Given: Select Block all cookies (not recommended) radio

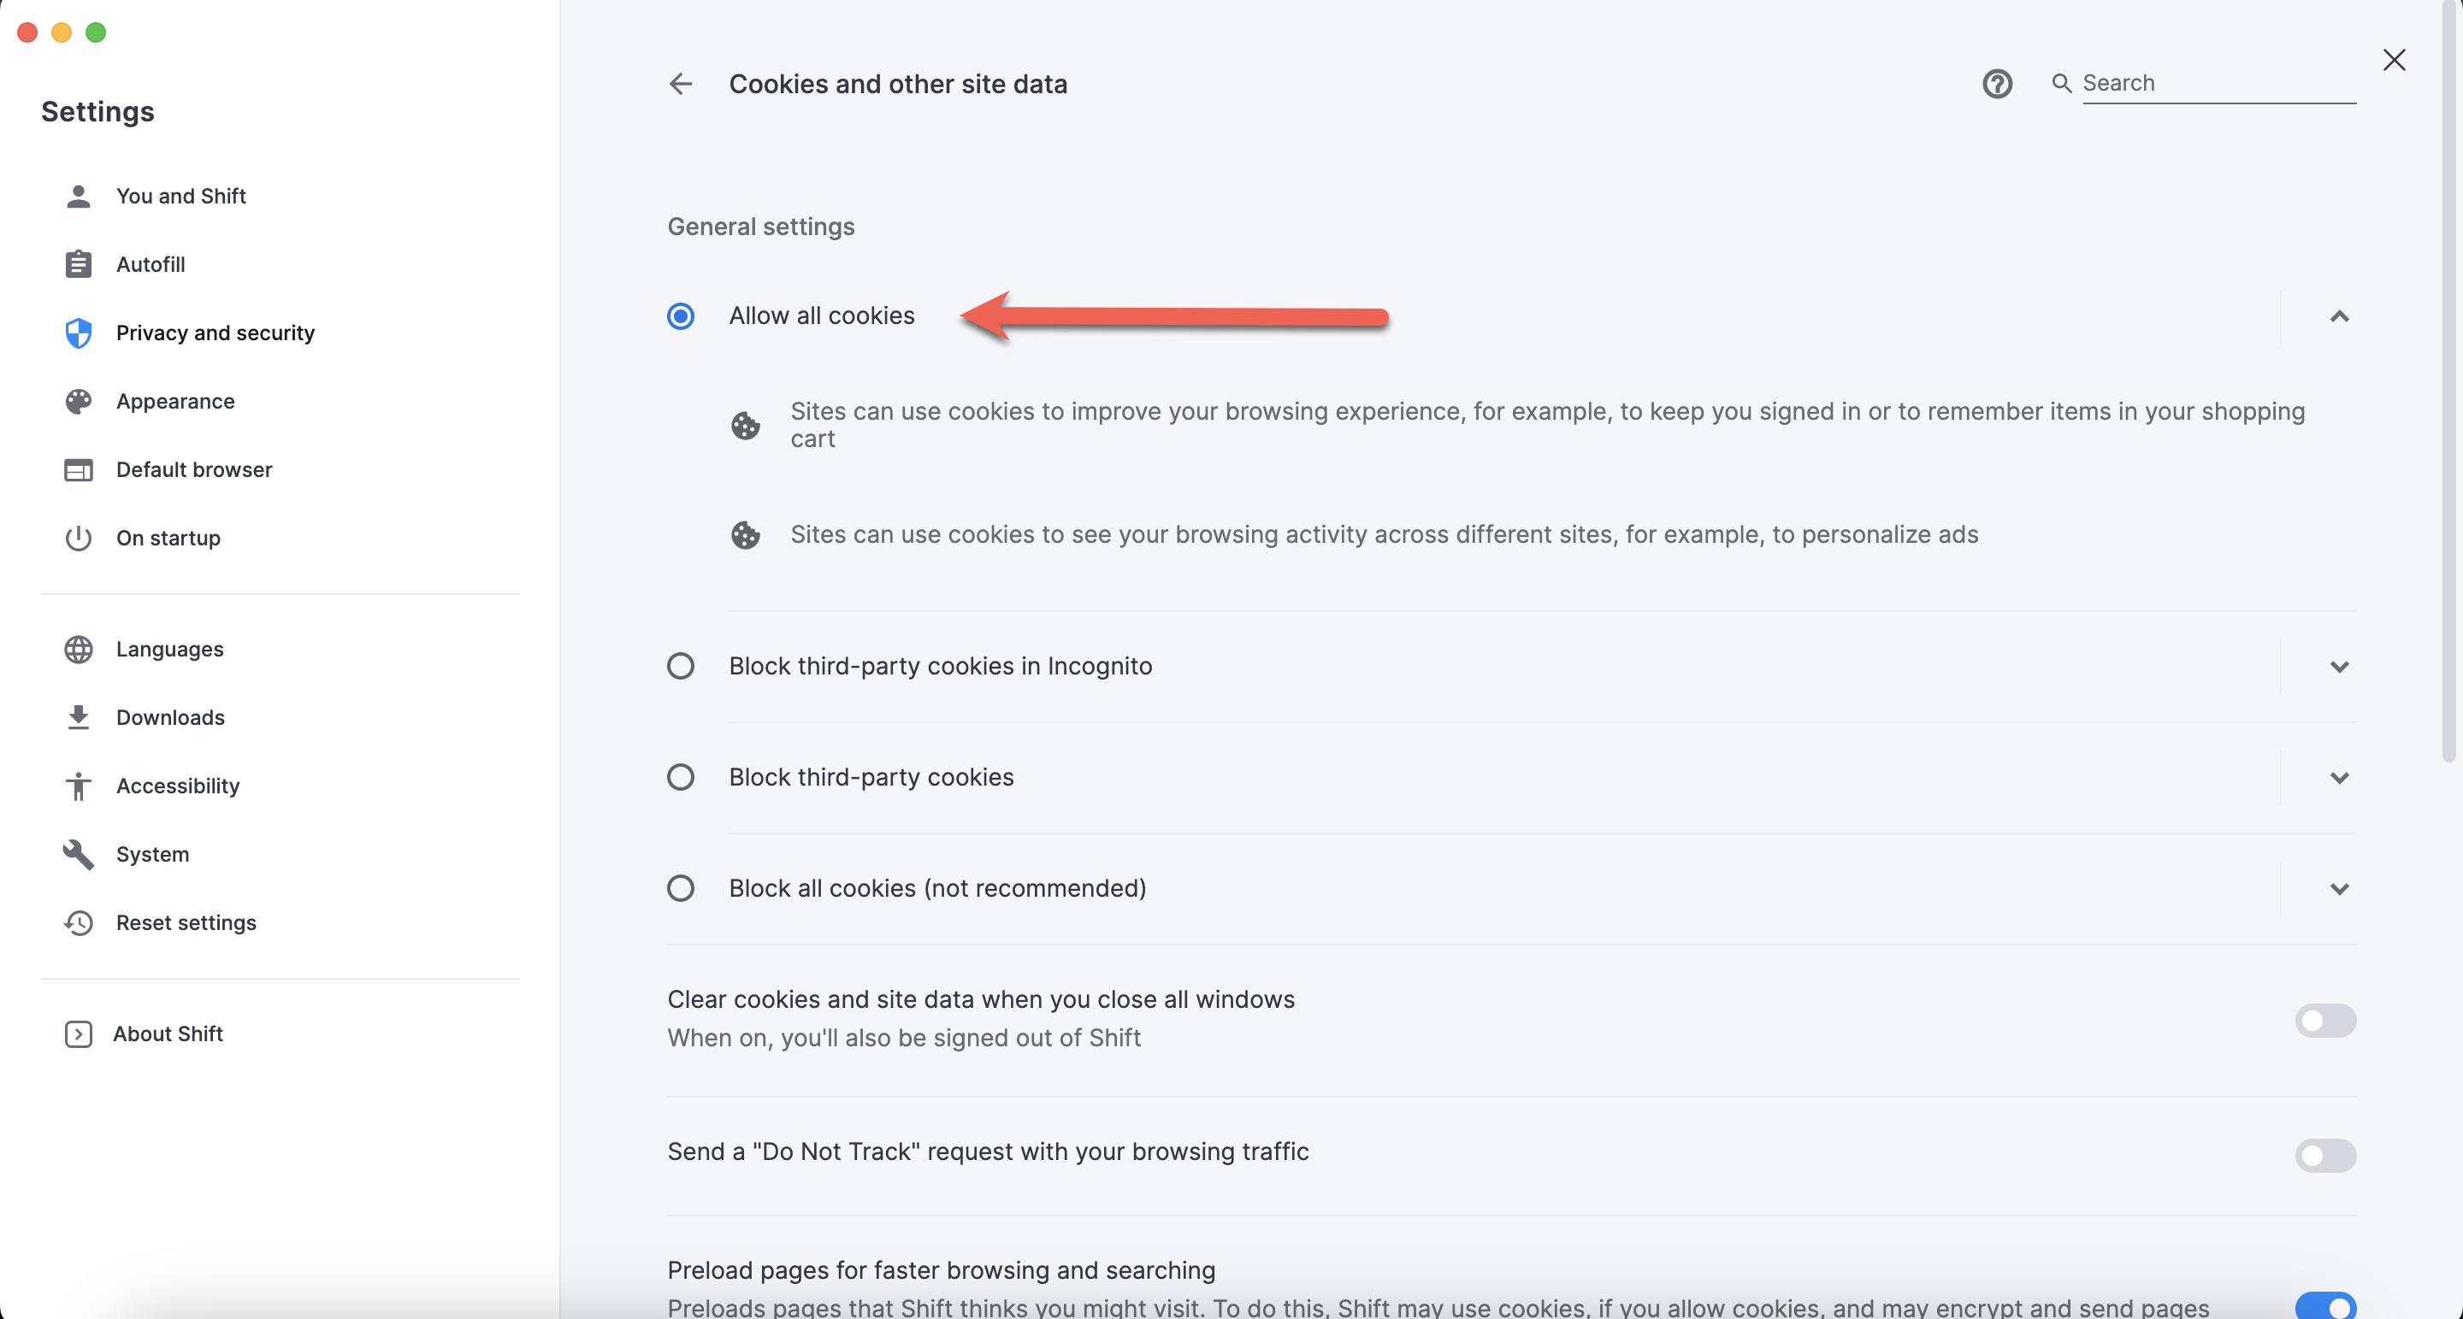Looking at the screenshot, I should pyautogui.click(x=681, y=889).
